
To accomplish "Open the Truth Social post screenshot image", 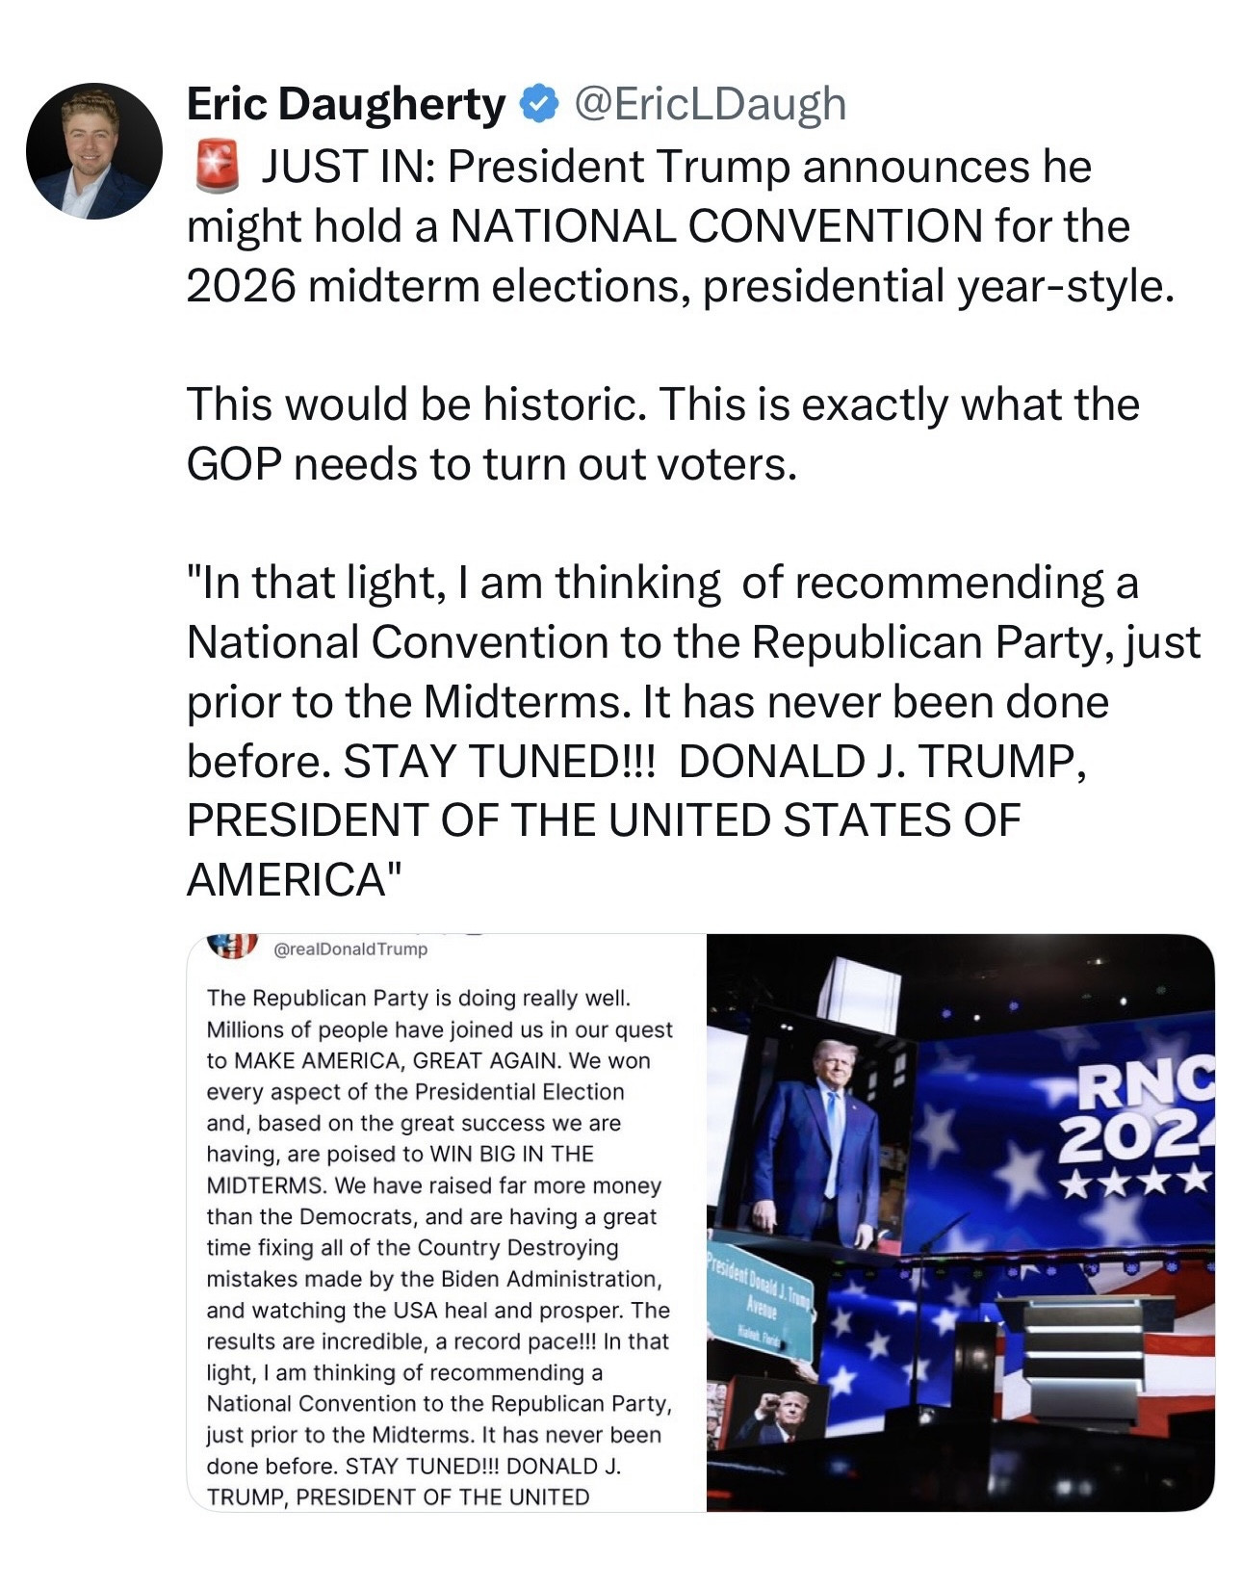I will [447, 1222].
